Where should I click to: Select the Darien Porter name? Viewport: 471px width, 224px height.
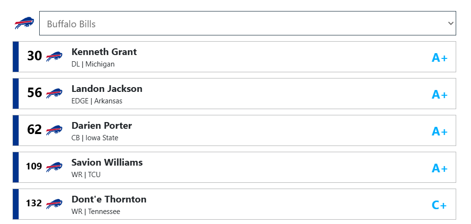101,125
